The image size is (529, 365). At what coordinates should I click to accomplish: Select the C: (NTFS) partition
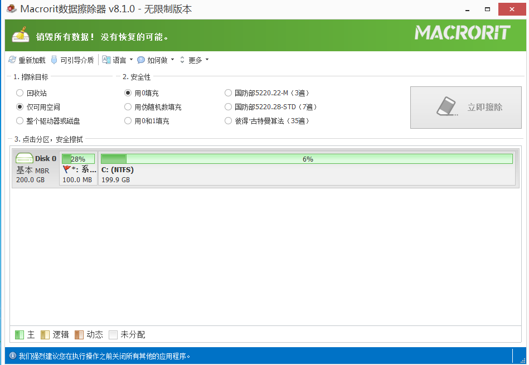[307, 168]
